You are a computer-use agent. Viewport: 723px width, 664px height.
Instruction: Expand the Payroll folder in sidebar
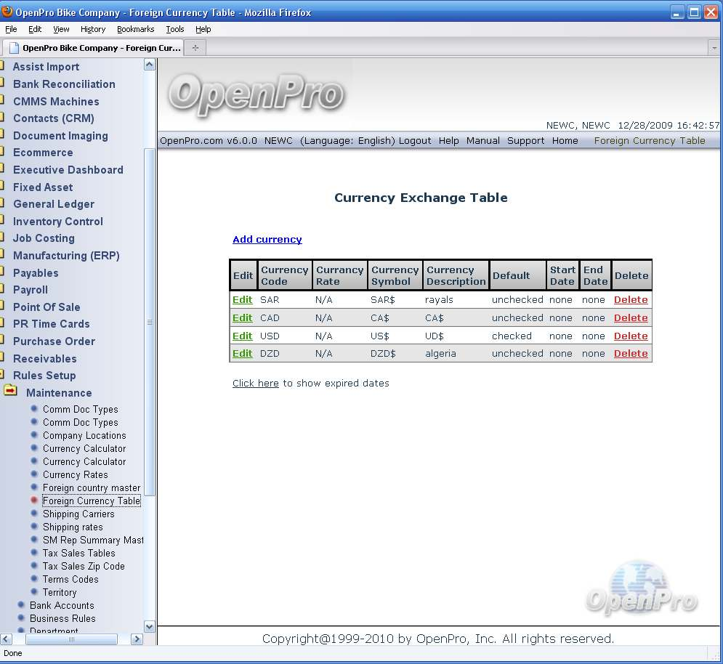point(31,290)
